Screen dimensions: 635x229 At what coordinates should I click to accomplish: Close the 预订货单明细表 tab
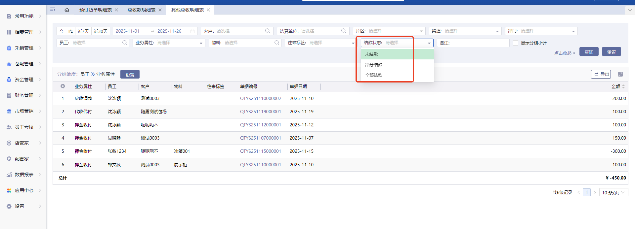[116, 10]
